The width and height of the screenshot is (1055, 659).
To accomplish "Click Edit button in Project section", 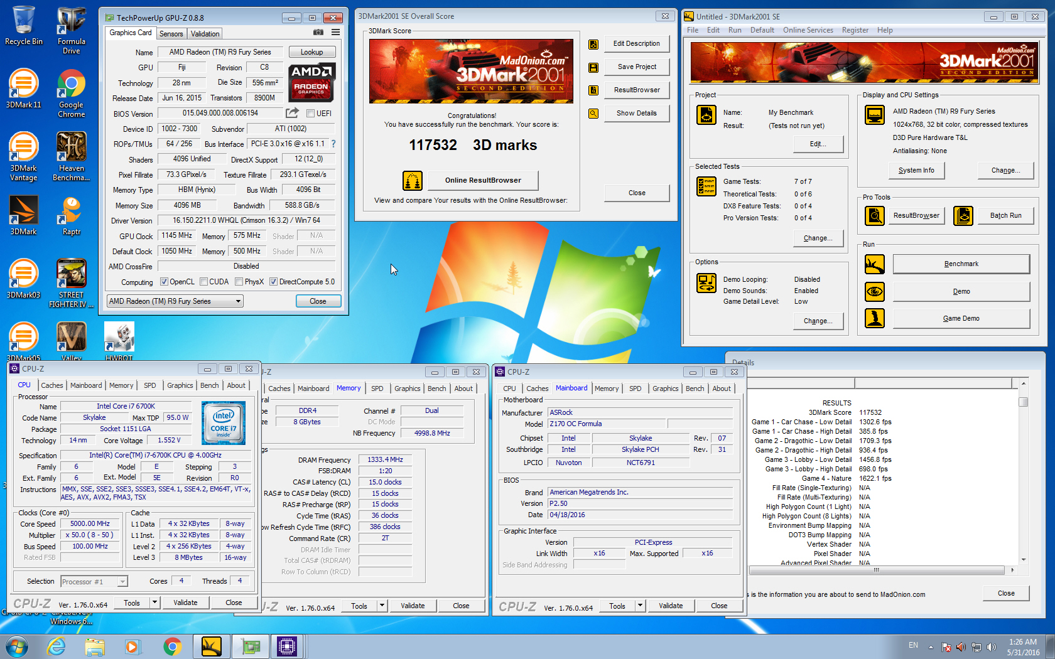I will click(x=818, y=144).
